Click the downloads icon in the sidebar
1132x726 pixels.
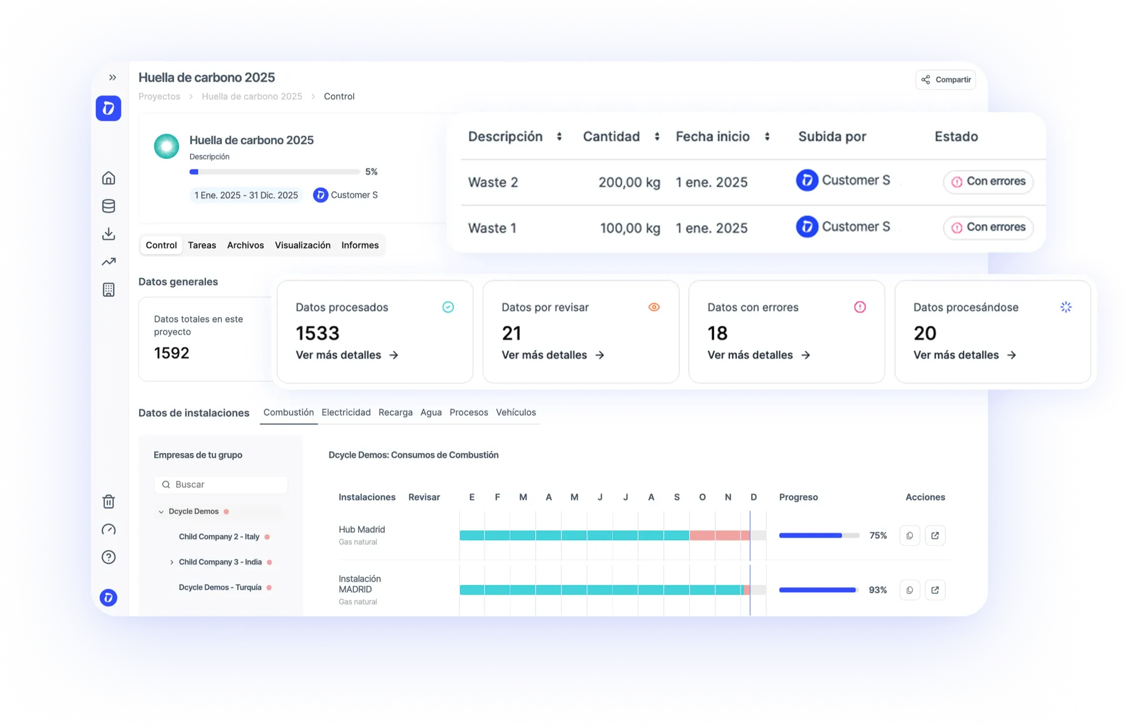[x=109, y=234]
